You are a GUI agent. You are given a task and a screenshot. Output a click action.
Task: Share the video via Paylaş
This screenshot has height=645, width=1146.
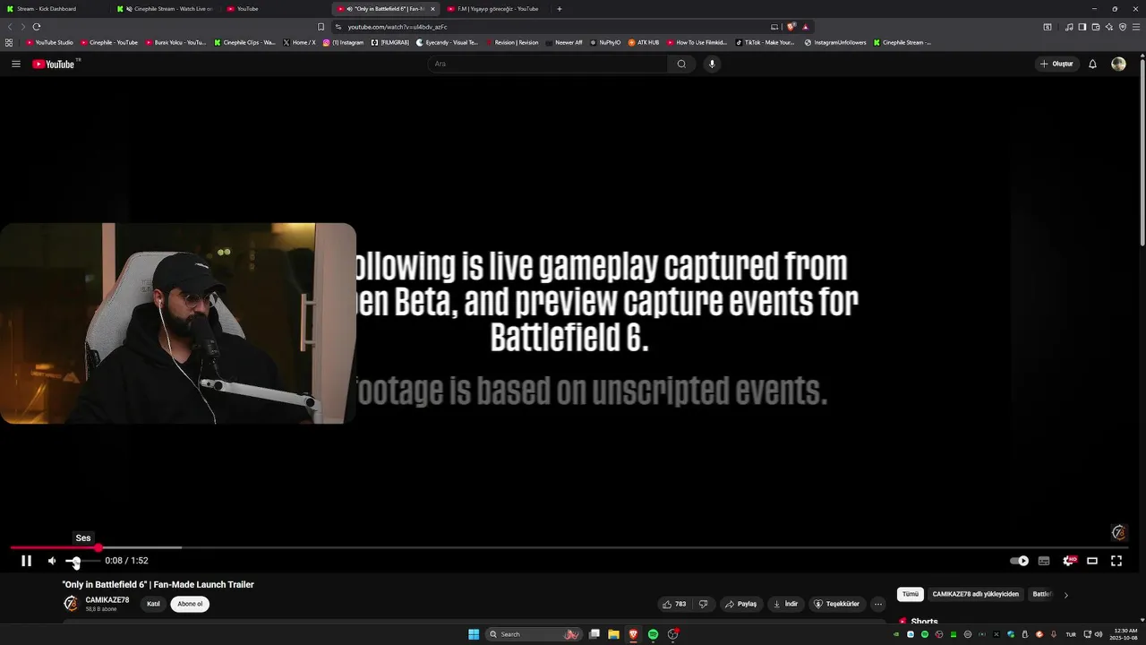point(740,604)
